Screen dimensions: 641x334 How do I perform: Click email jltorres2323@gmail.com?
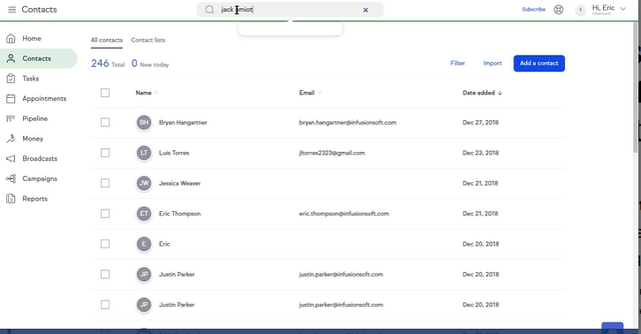[x=332, y=153]
